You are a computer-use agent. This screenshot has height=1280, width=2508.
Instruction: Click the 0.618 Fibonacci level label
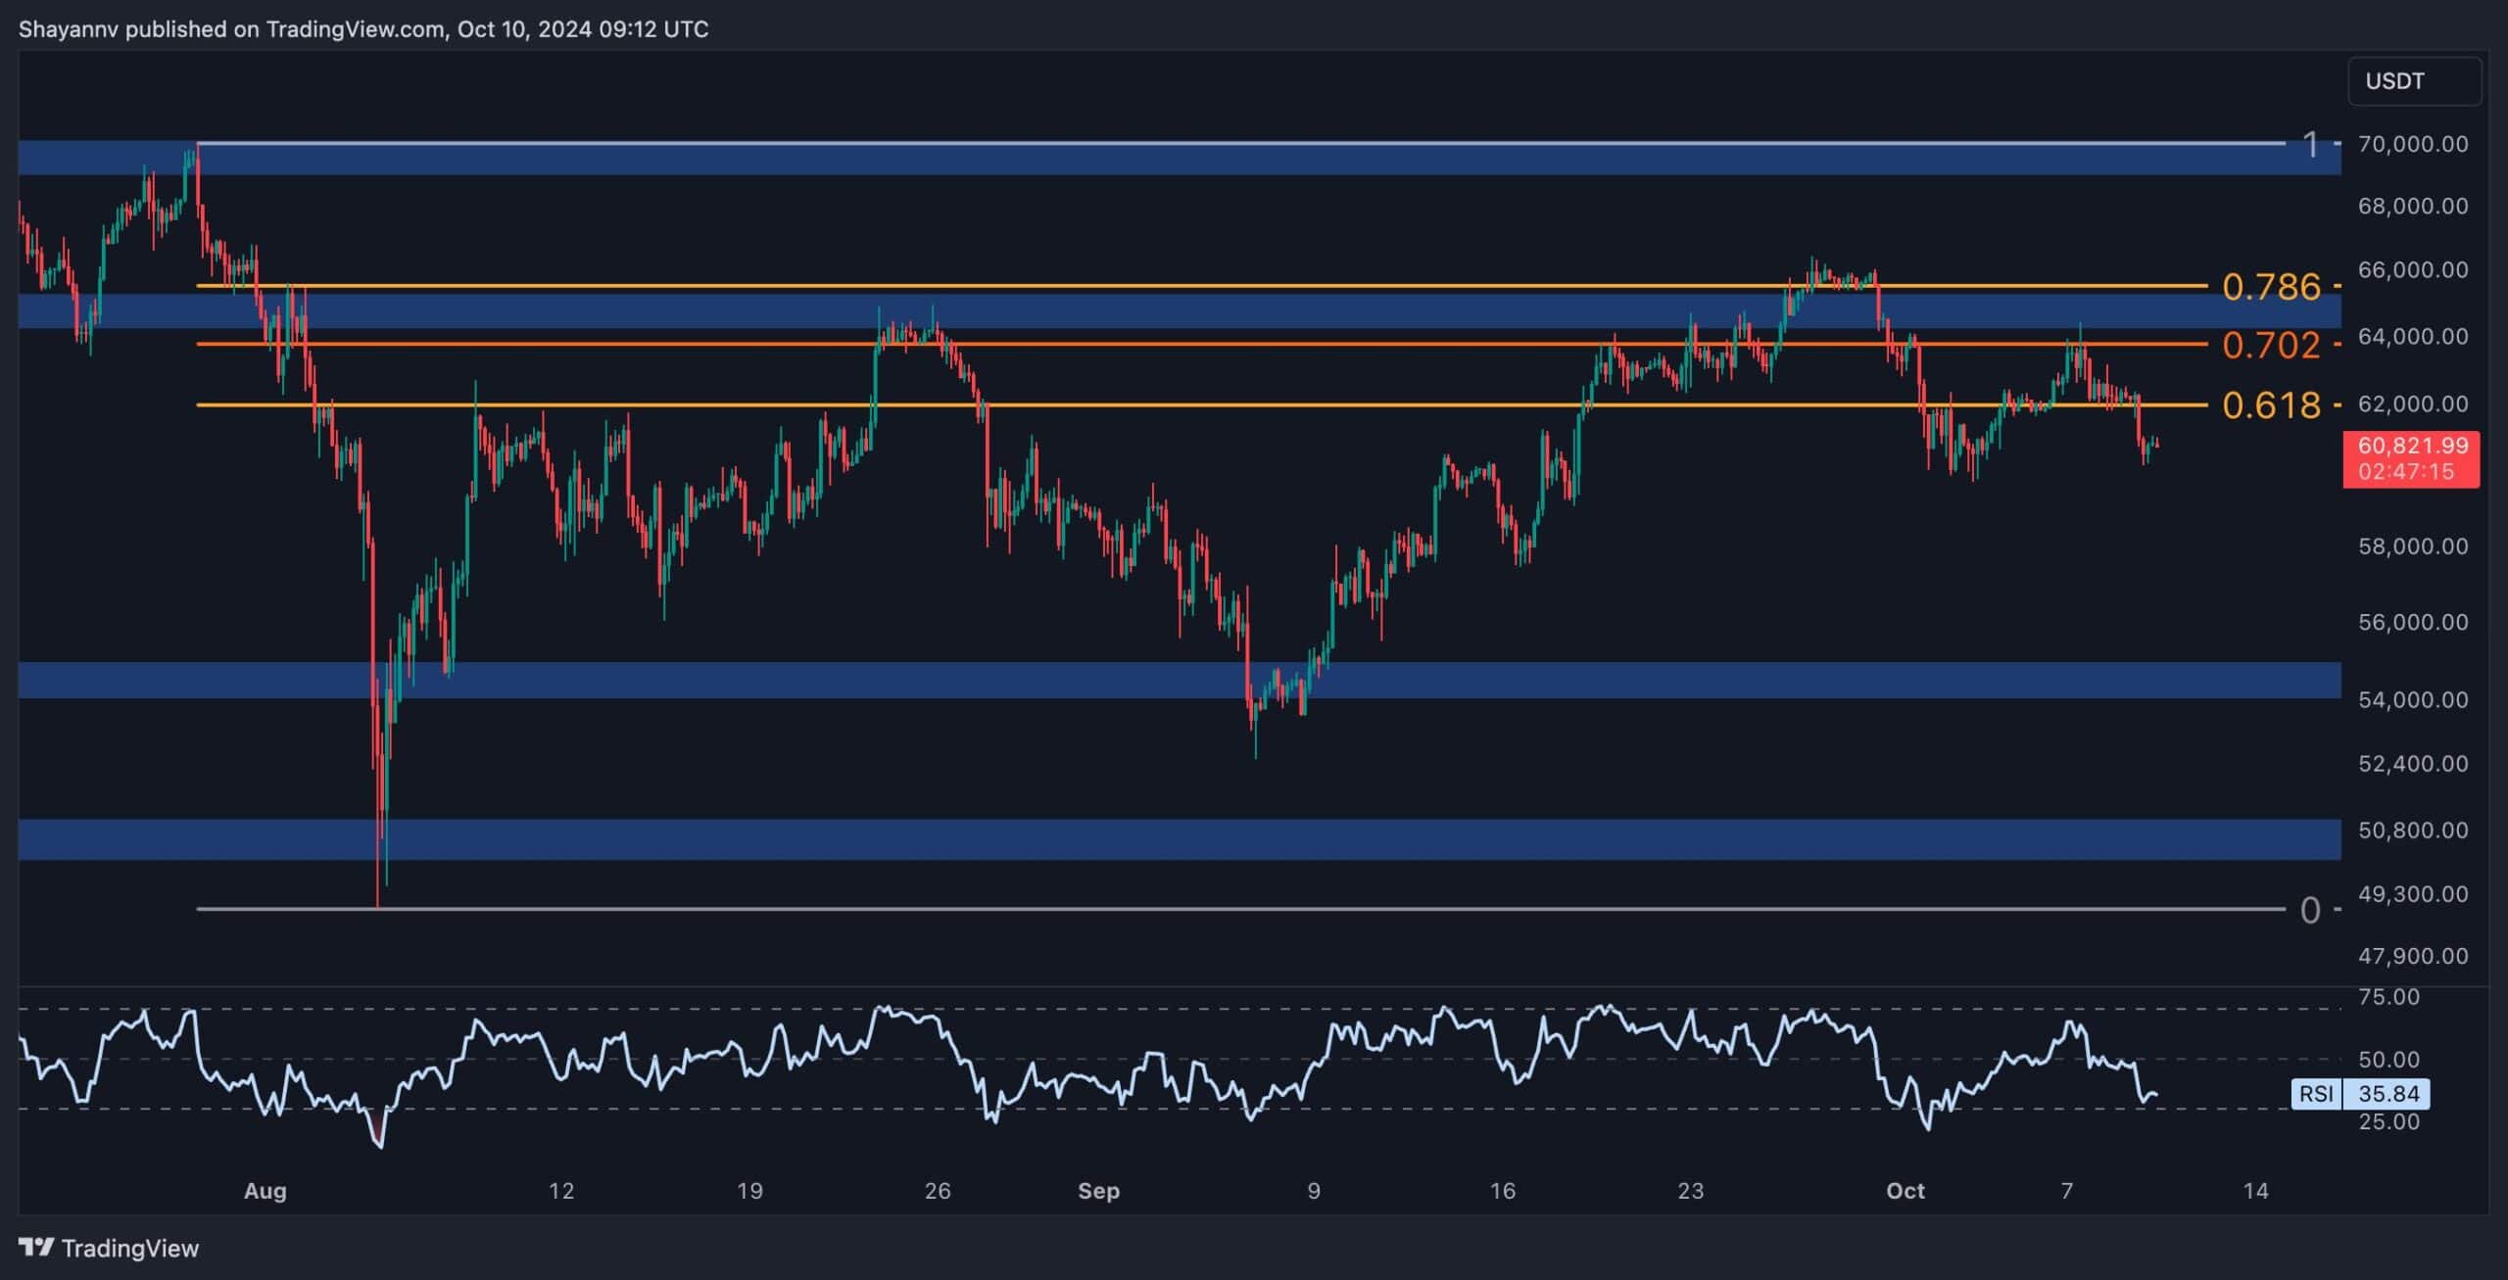click(2271, 404)
